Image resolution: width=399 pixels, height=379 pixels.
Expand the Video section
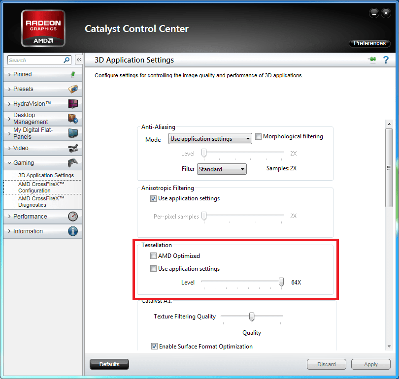(x=43, y=148)
